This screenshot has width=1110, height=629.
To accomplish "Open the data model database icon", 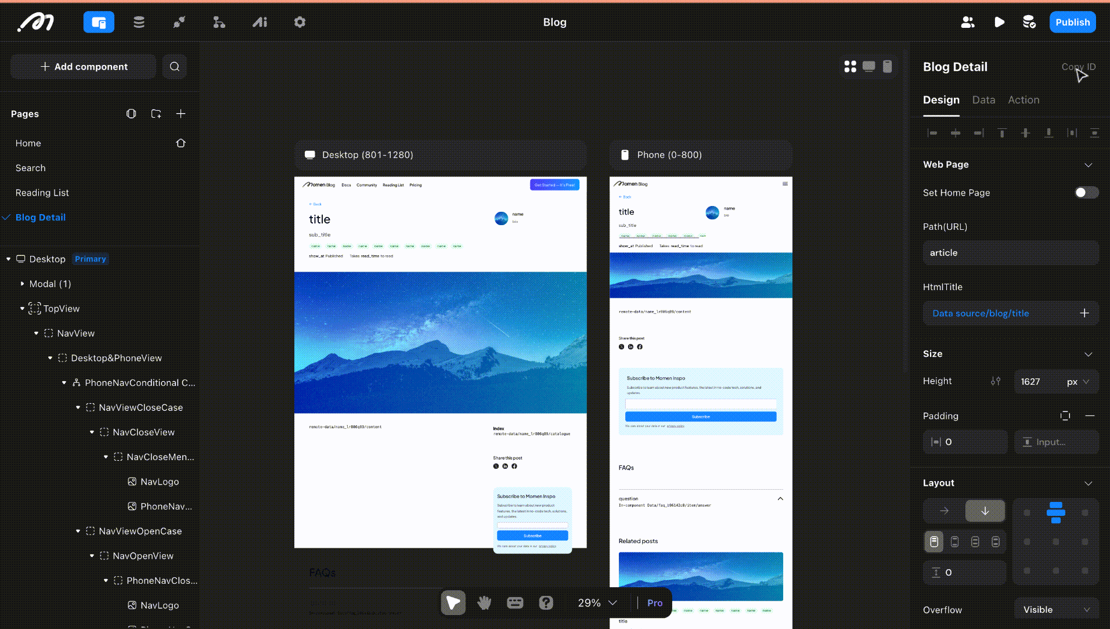I will 139,22.
